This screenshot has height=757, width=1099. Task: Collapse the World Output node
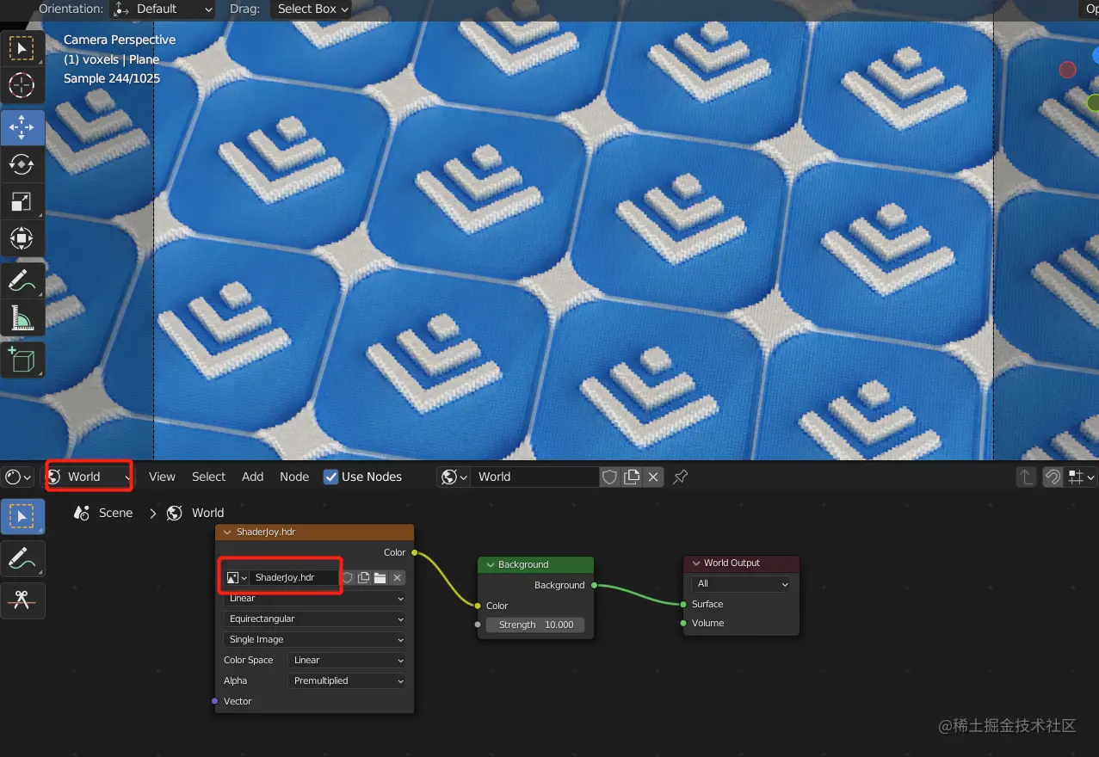(x=695, y=563)
